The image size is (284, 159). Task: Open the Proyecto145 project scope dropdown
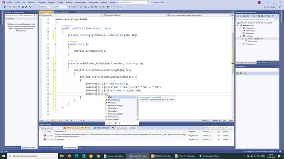71,15
